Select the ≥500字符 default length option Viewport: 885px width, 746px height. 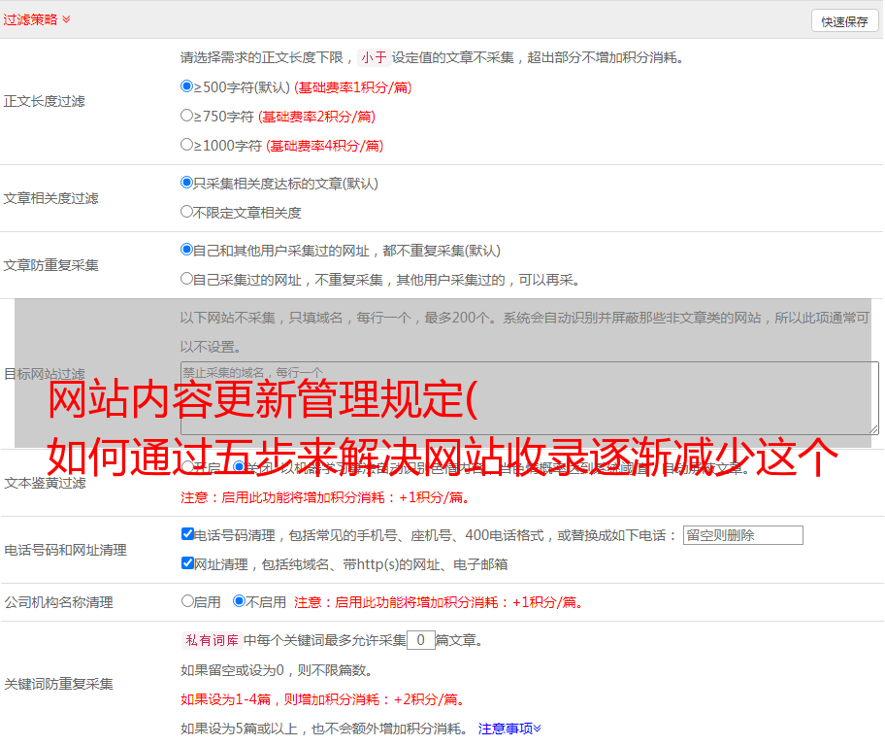coord(187,86)
